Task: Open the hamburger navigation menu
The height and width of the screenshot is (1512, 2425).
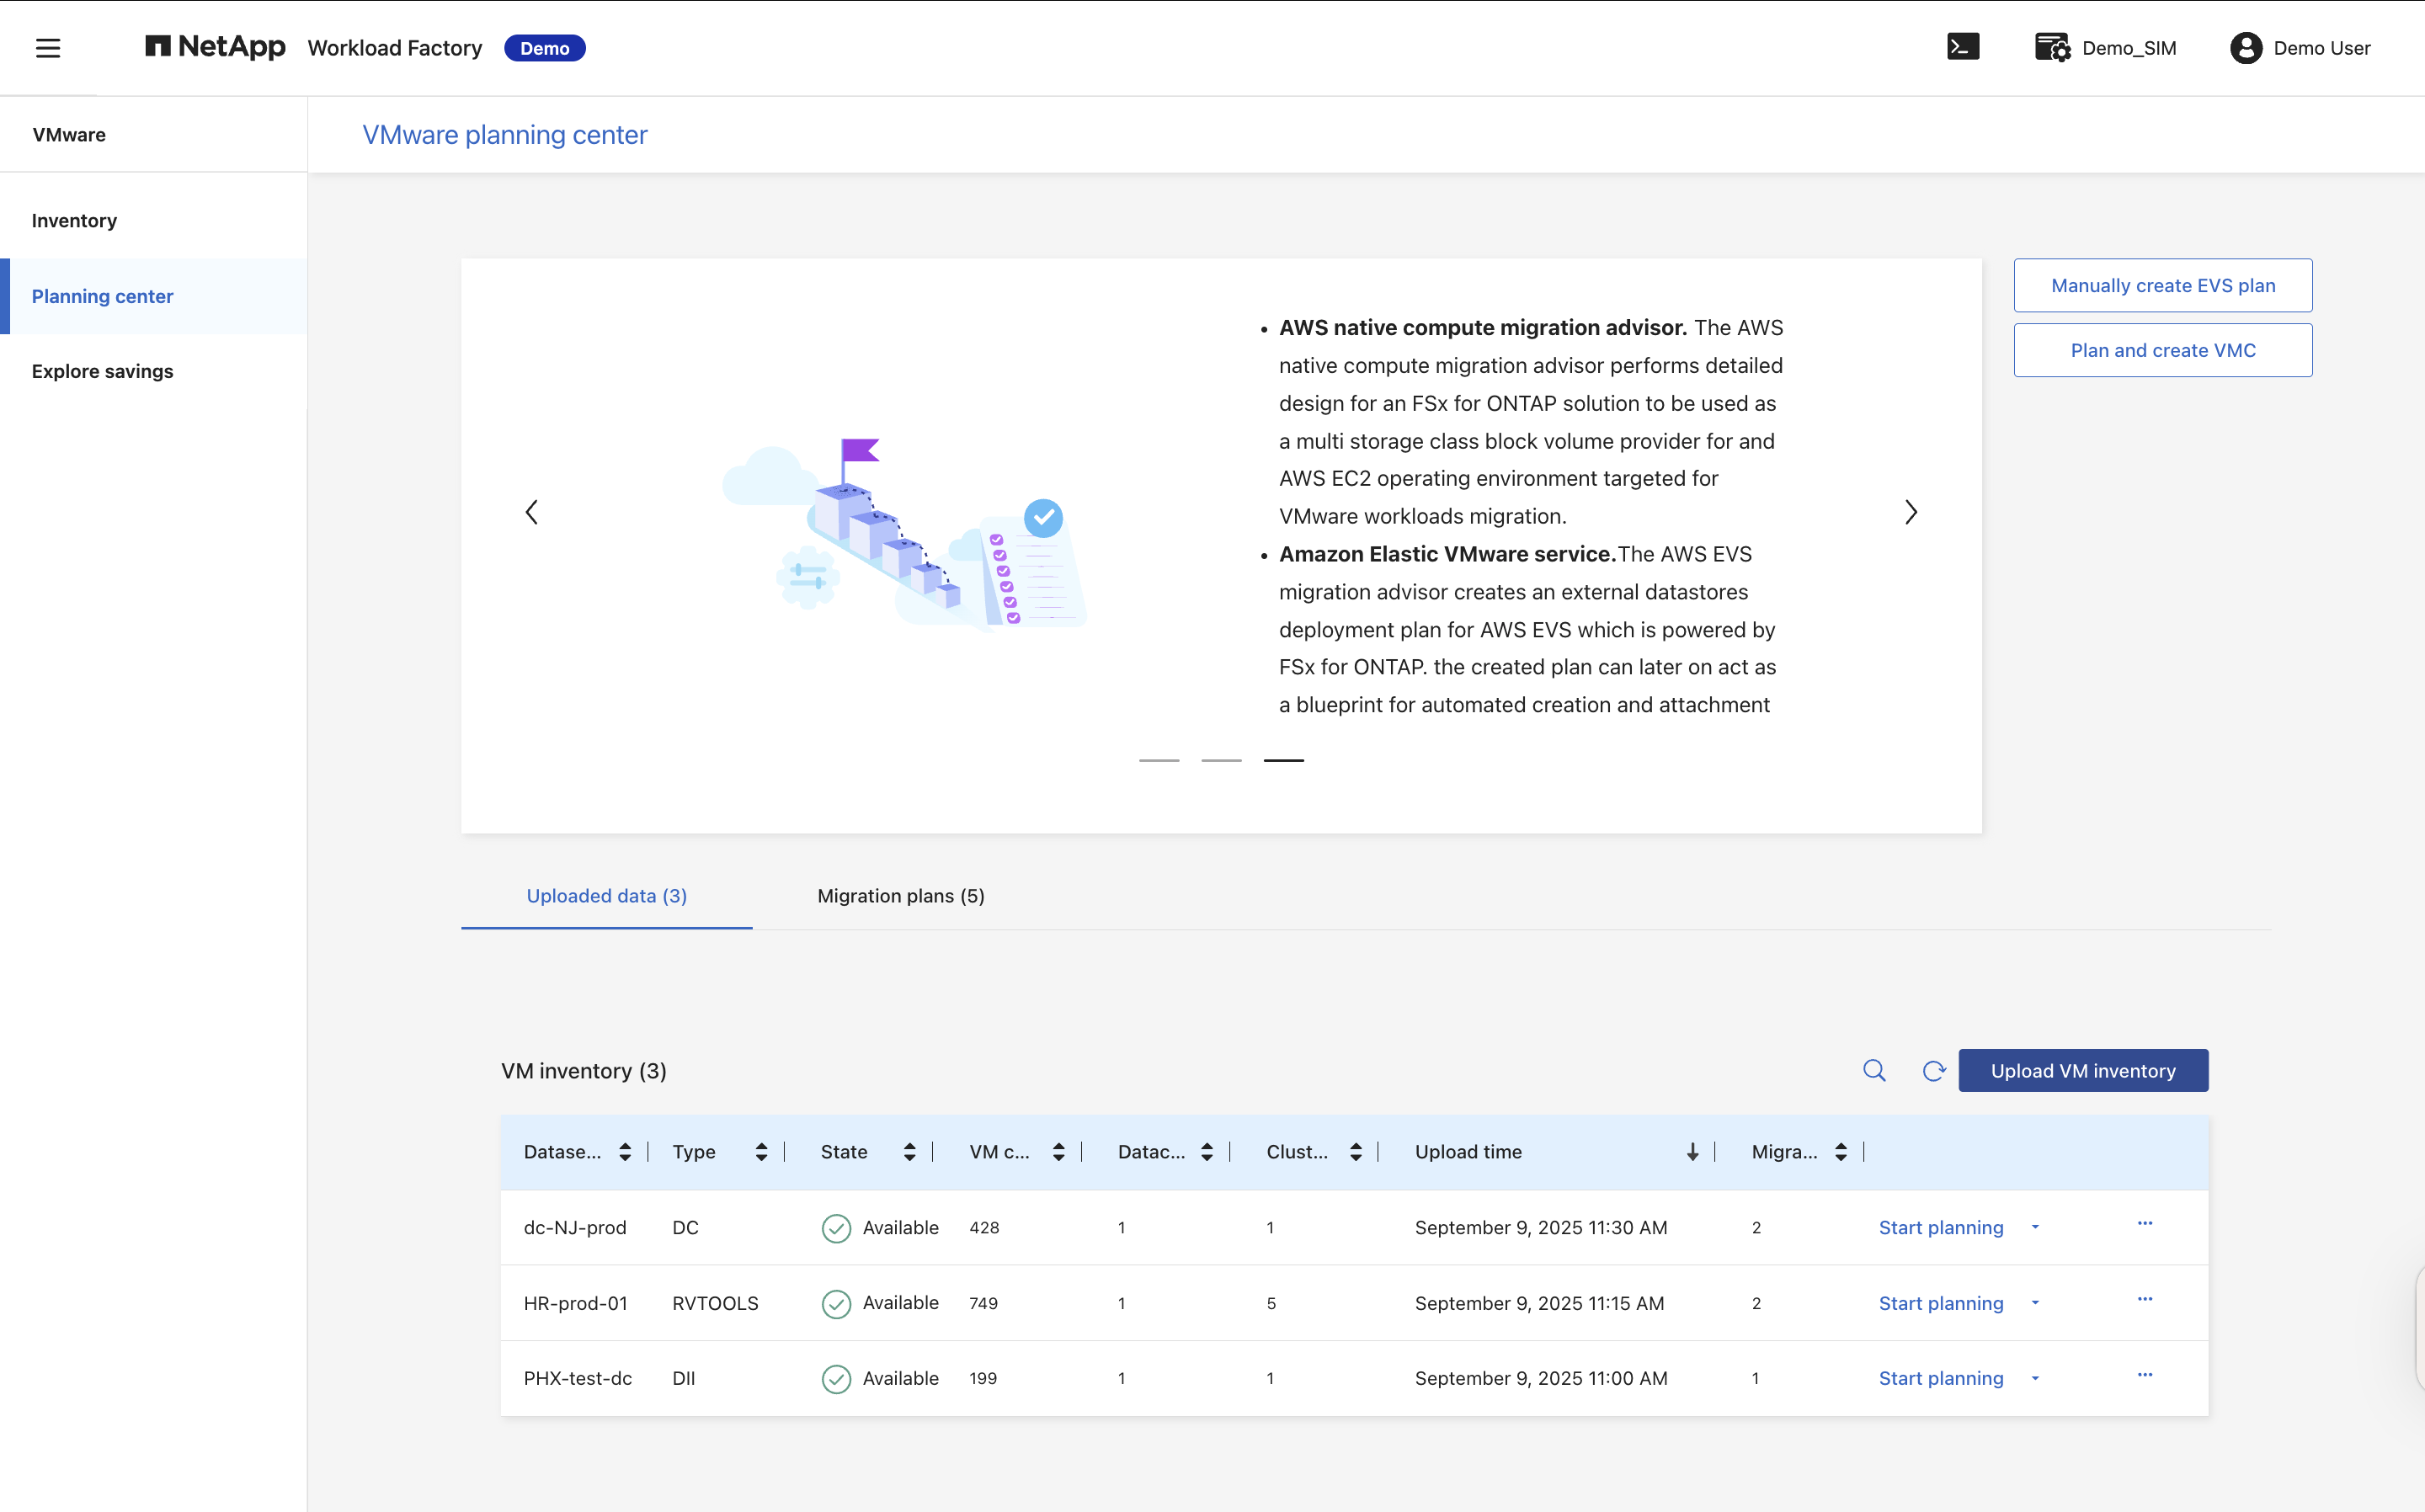Action: click(x=48, y=48)
